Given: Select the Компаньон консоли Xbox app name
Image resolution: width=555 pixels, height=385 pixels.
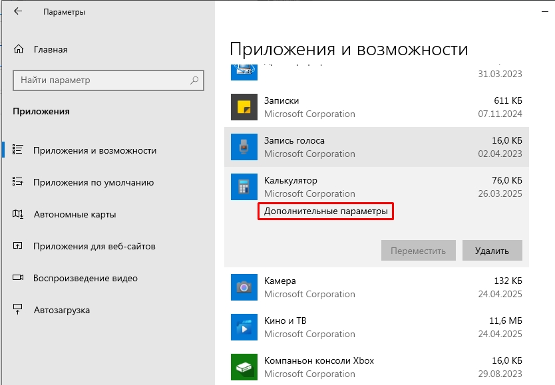Looking at the screenshot, I should pos(319,360).
